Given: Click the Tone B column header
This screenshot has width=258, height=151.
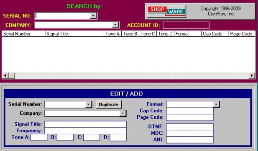Looking at the screenshot, I should pyautogui.click(x=130, y=34).
